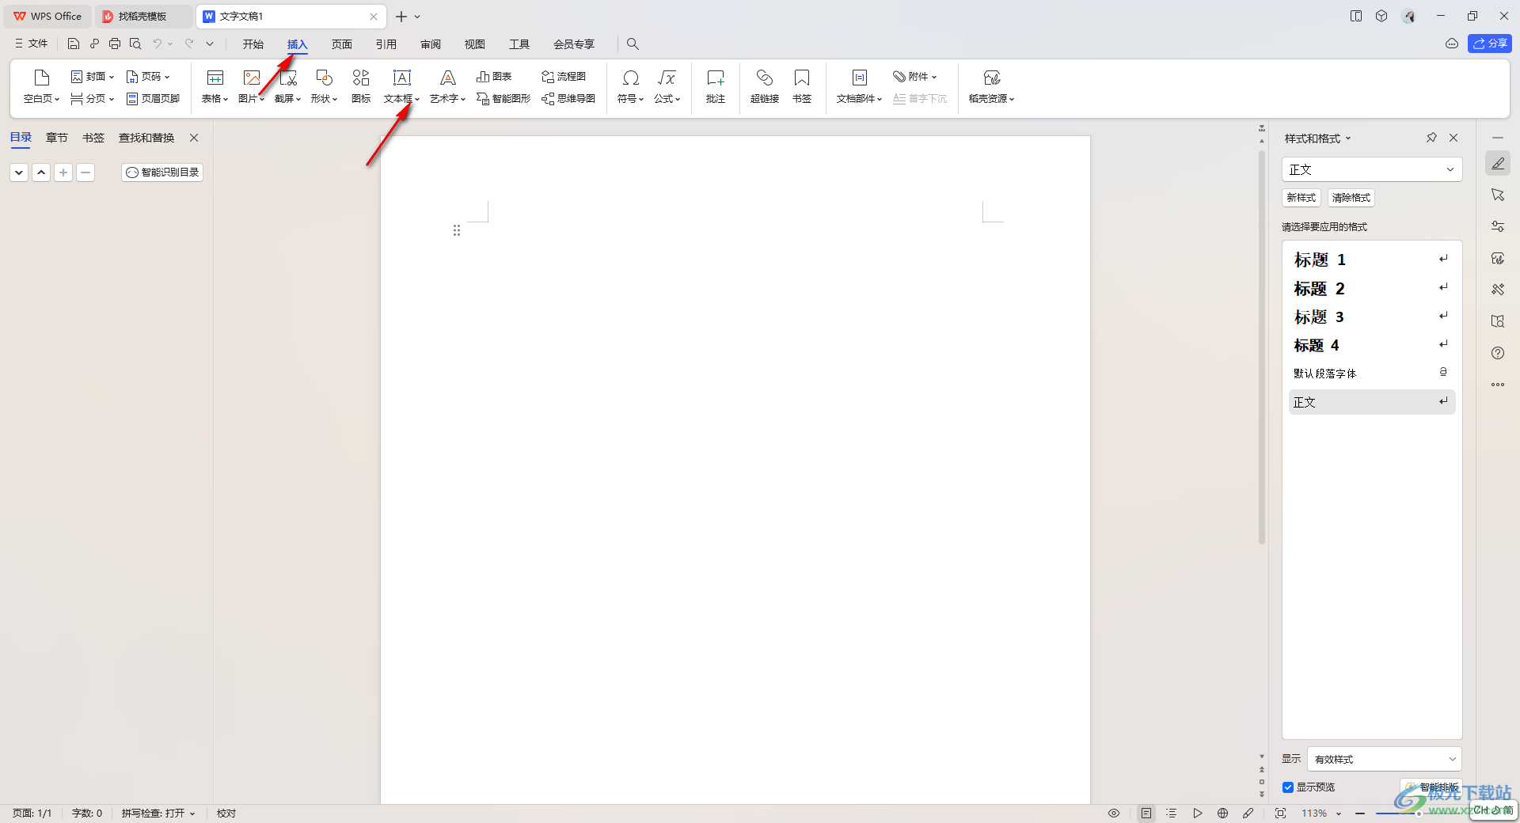Toggle spell check status

(158, 814)
